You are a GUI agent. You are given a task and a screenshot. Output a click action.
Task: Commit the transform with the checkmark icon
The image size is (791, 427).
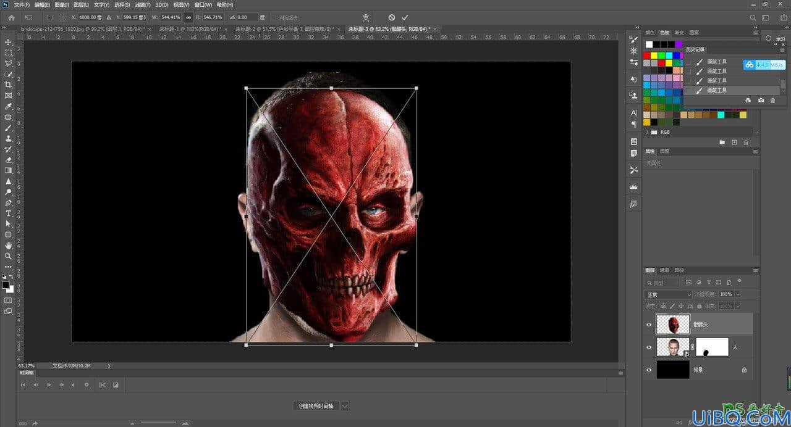pyautogui.click(x=405, y=17)
